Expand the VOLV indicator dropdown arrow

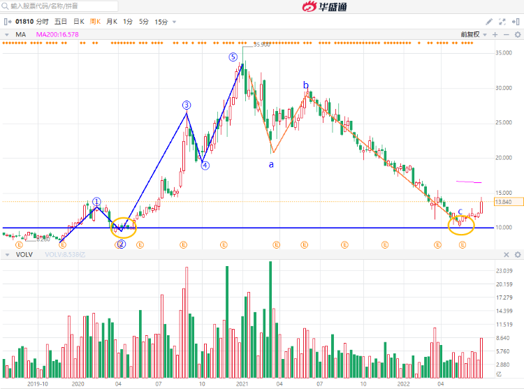[x=7, y=255]
